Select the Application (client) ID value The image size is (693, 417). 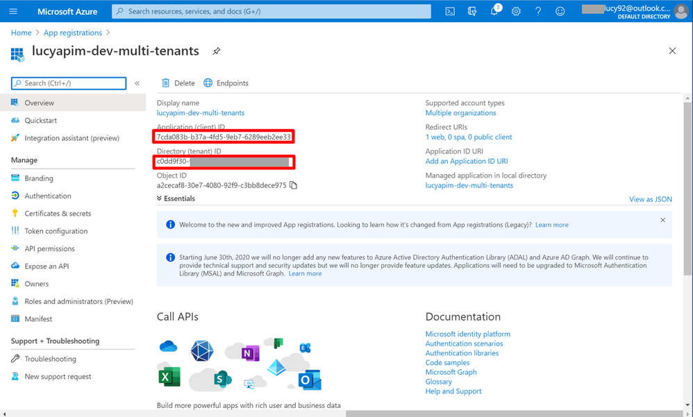click(224, 137)
